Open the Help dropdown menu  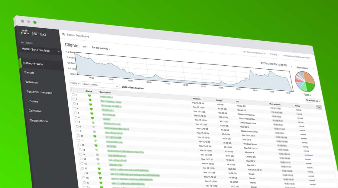coord(275,55)
